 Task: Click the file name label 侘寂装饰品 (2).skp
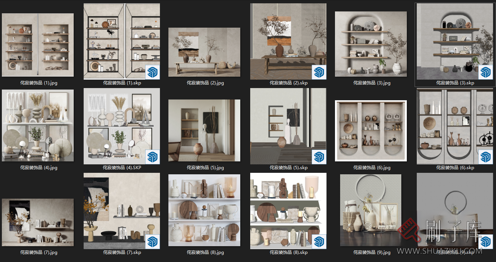point(289,83)
